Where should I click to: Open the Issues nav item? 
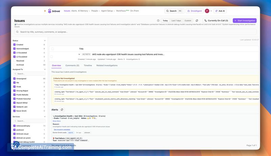[x=67, y=11]
